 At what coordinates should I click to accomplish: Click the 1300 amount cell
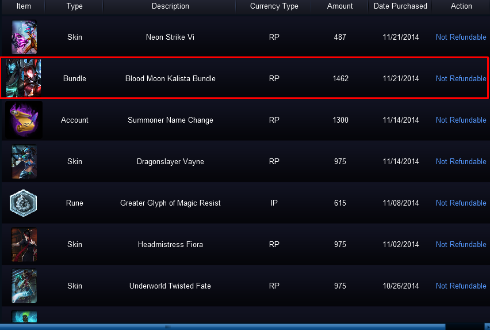tap(340, 120)
